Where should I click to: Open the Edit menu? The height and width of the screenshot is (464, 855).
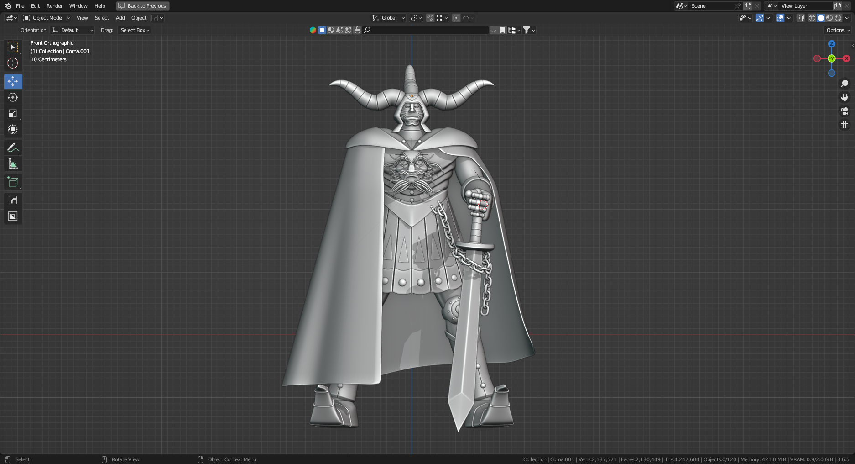(x=35, y=6)
